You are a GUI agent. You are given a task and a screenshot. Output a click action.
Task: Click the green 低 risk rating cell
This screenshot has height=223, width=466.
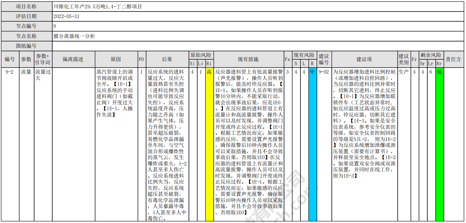coord(440,144)
